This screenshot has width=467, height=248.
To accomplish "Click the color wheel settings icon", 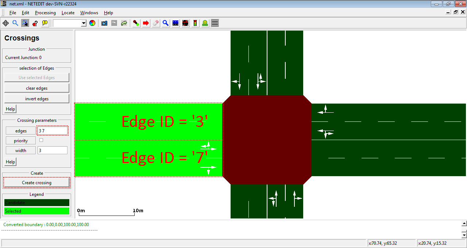I will point(92,23).
